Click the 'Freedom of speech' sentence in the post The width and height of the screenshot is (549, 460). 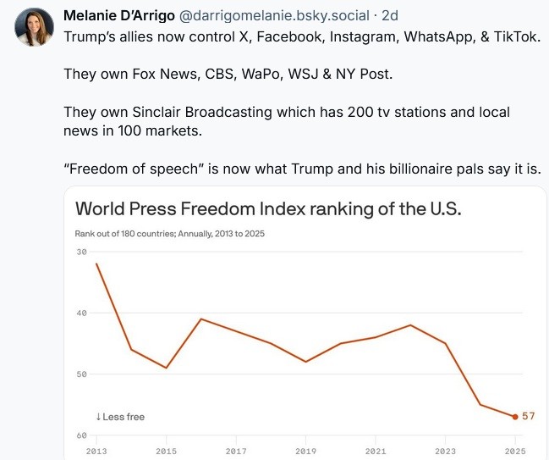tap(302, 169)
